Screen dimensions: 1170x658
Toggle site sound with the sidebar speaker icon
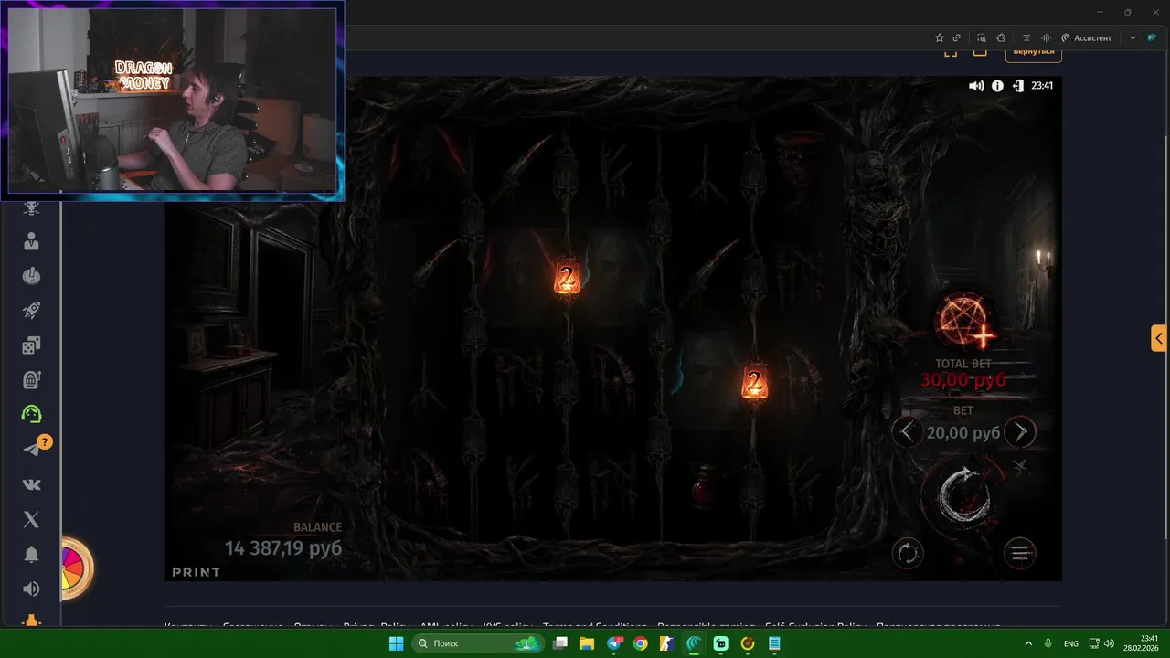coord(31,589)
